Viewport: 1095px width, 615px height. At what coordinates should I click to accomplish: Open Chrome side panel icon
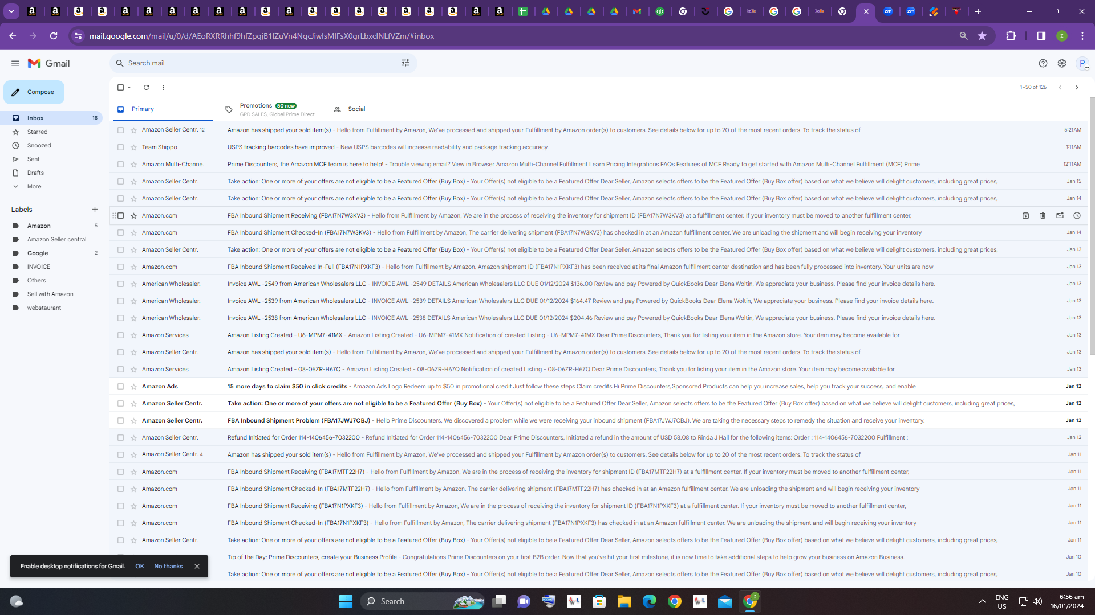(1041, 36)
